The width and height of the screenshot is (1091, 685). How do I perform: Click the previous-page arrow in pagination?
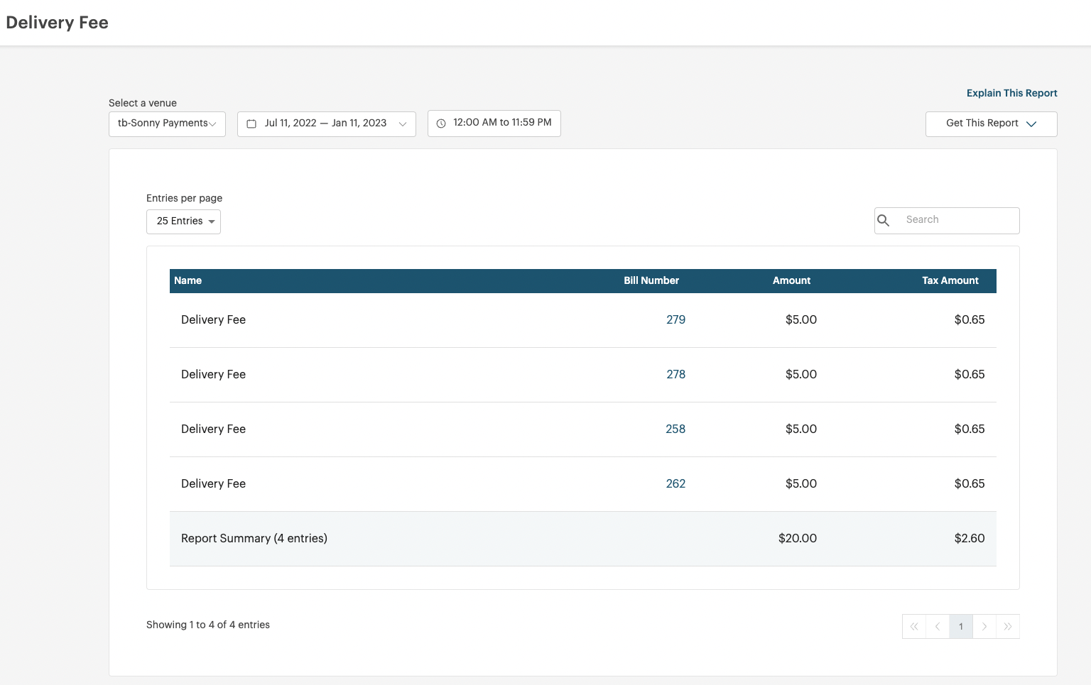tap(937, 626)
